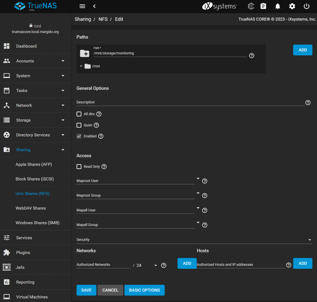This screenshot has width=317, height=302.
Task: Open Plugins in the sidebar
Action: pyautogui.click(x=36, y=252)
